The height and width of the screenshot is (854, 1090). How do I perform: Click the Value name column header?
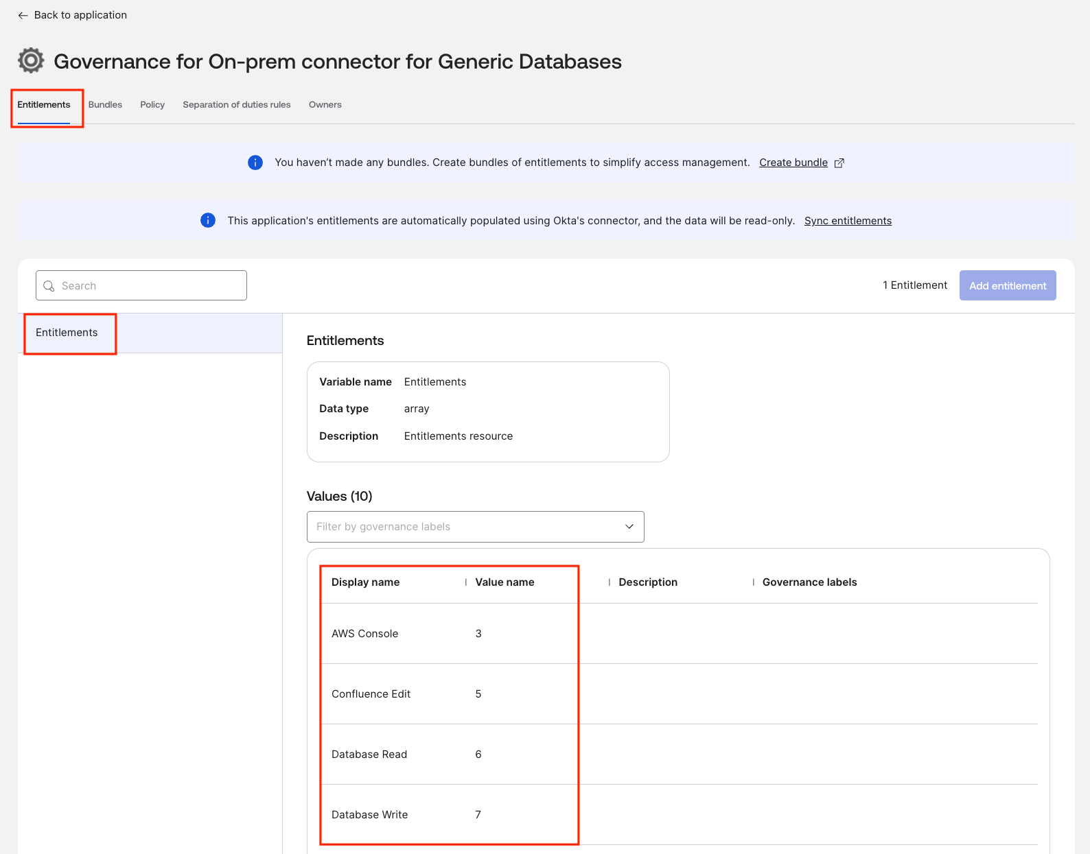click(x=505, y=582)
